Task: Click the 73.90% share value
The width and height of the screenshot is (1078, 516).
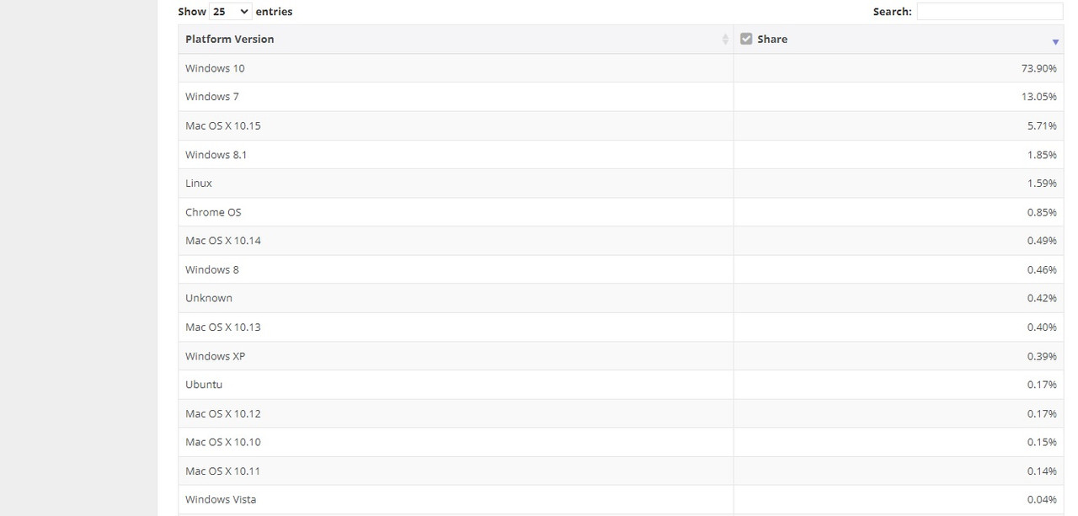Action: pos(1039,68)
